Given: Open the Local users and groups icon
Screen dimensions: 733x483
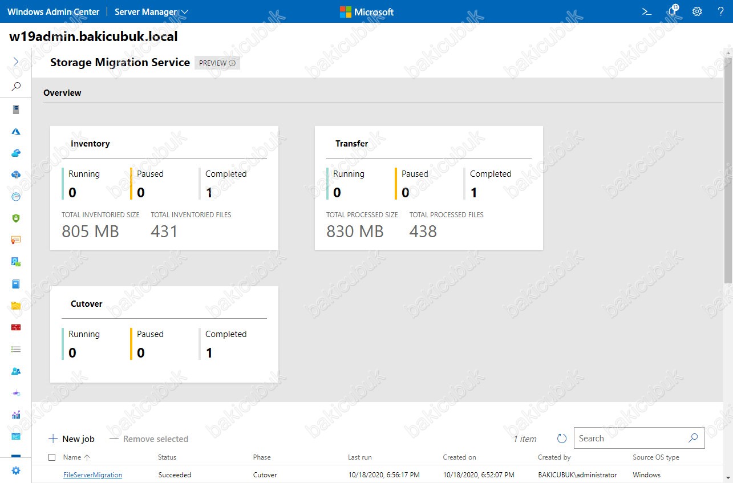Looking at the screenshot, I should [16, 371].
